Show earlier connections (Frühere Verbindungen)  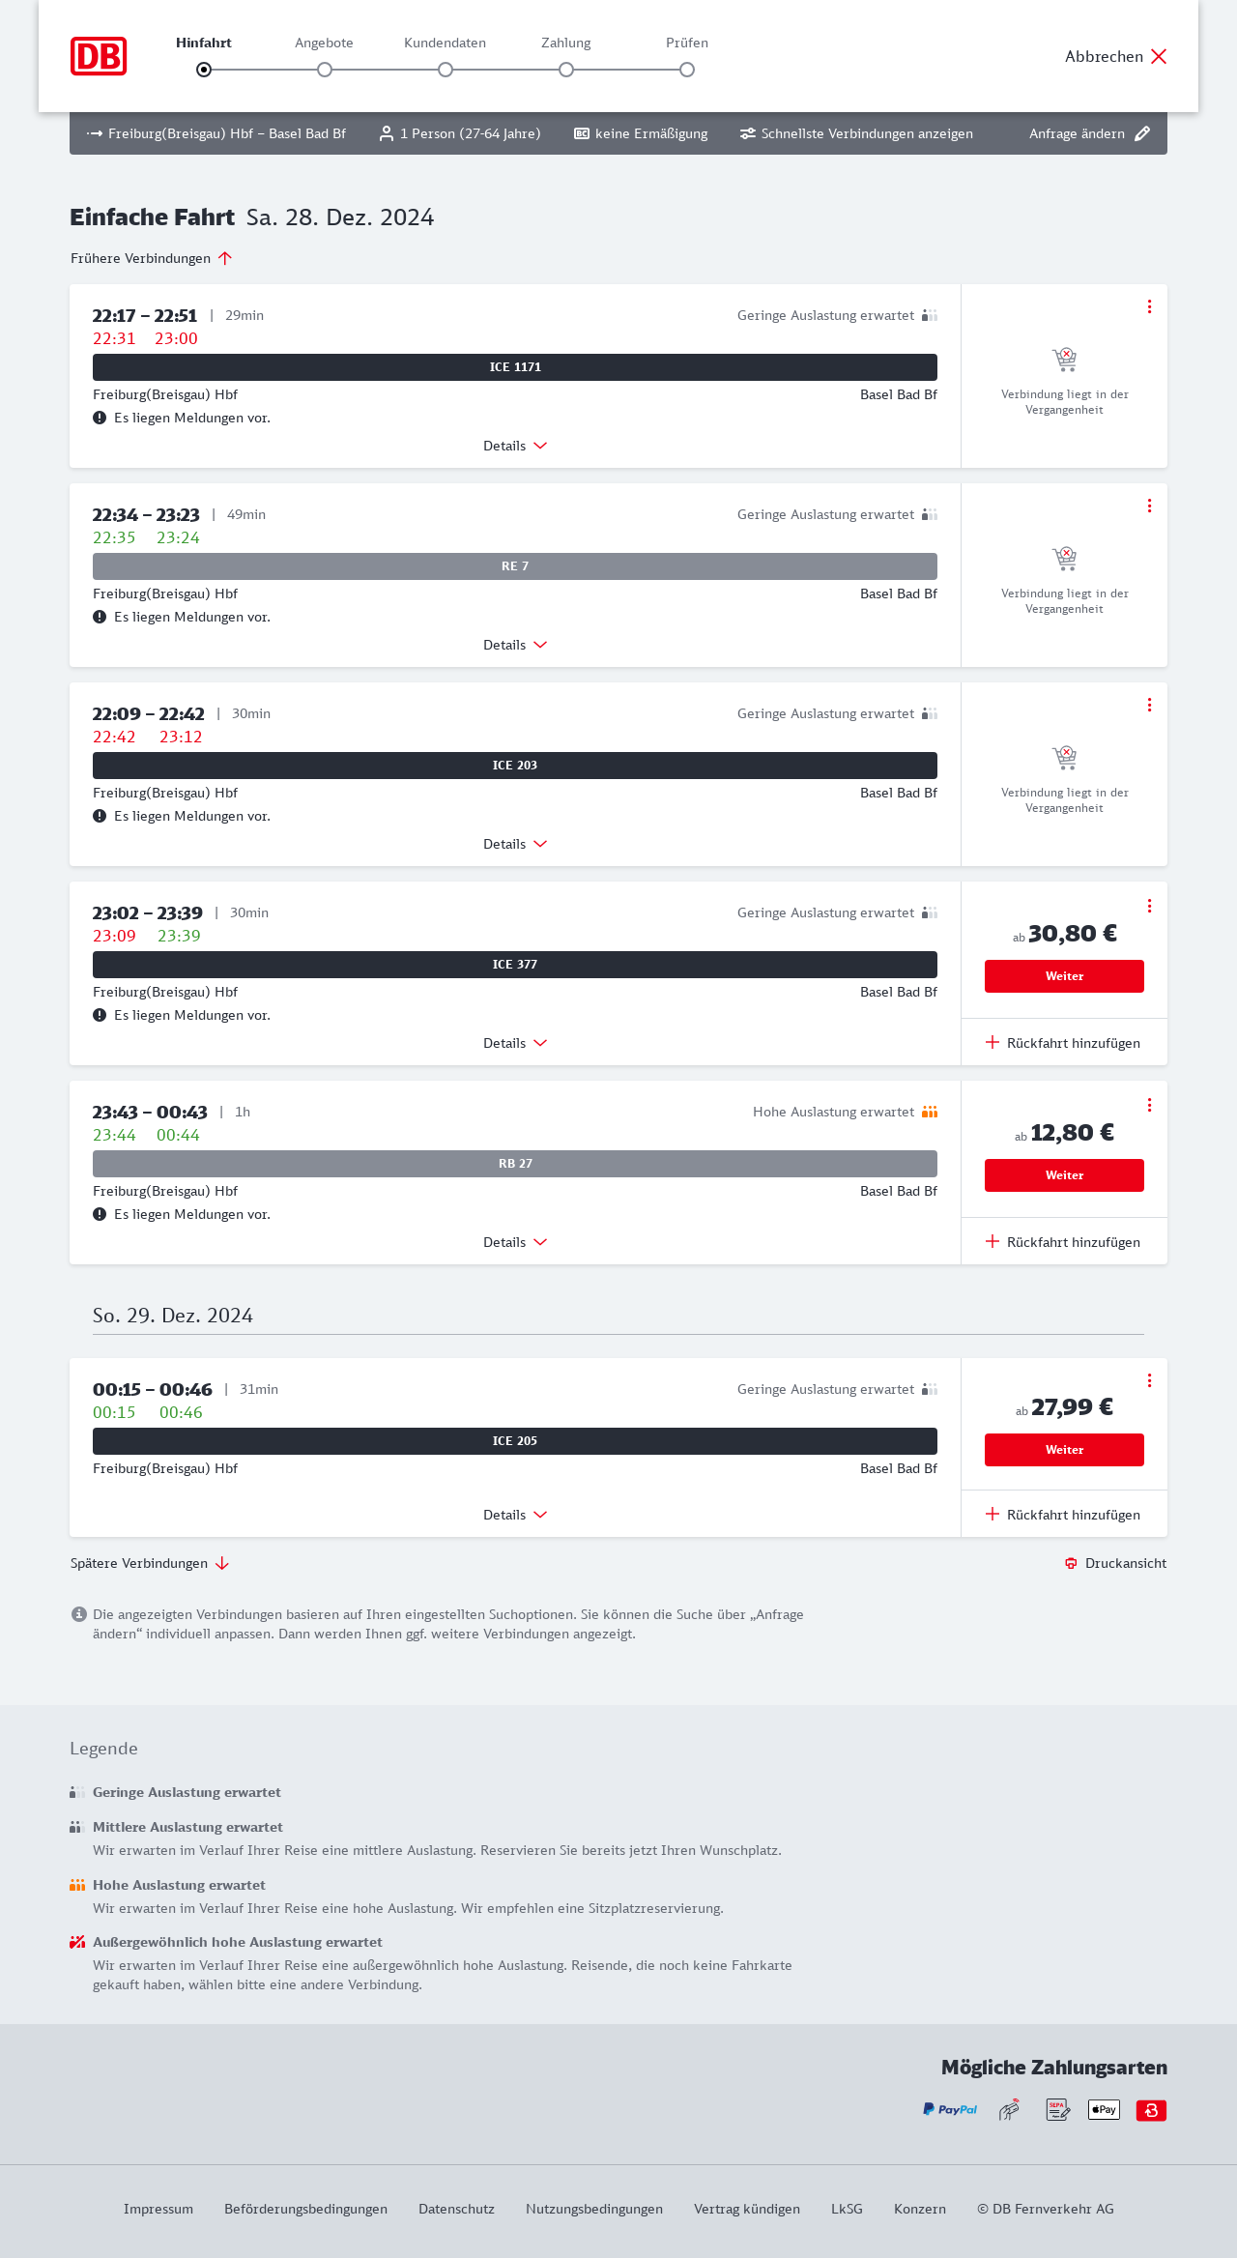152,258
